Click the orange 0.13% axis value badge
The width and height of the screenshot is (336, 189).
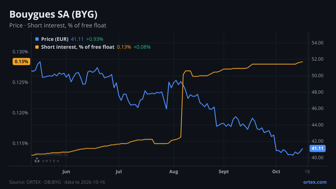click(x=21, y=62)
